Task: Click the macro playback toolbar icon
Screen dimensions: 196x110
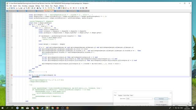Action: pyautogui.click(x=78, y=8)
